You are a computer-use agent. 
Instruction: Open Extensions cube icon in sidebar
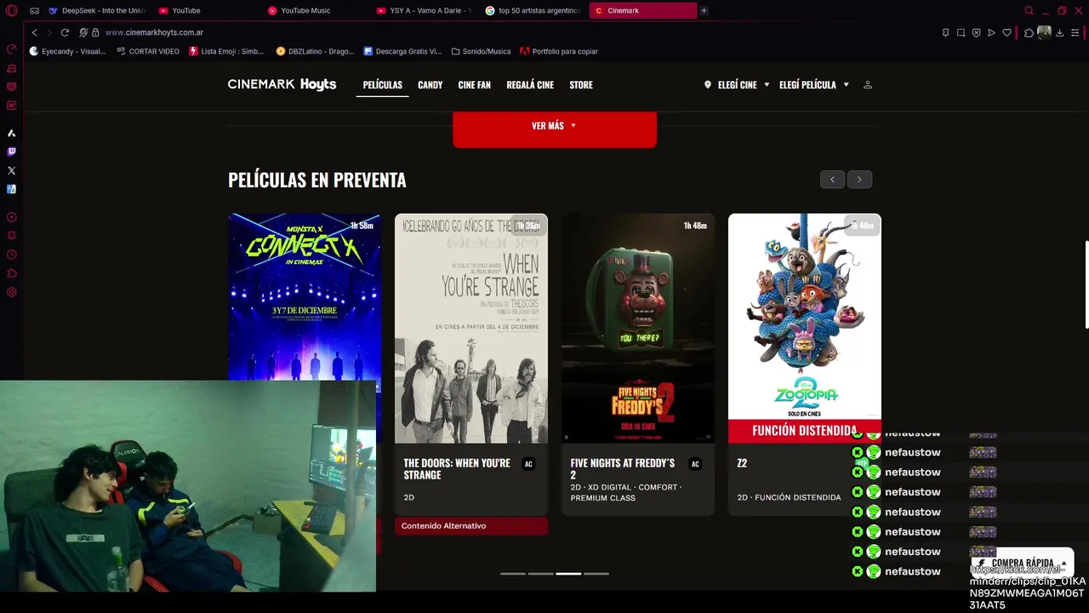click(12, 273)
